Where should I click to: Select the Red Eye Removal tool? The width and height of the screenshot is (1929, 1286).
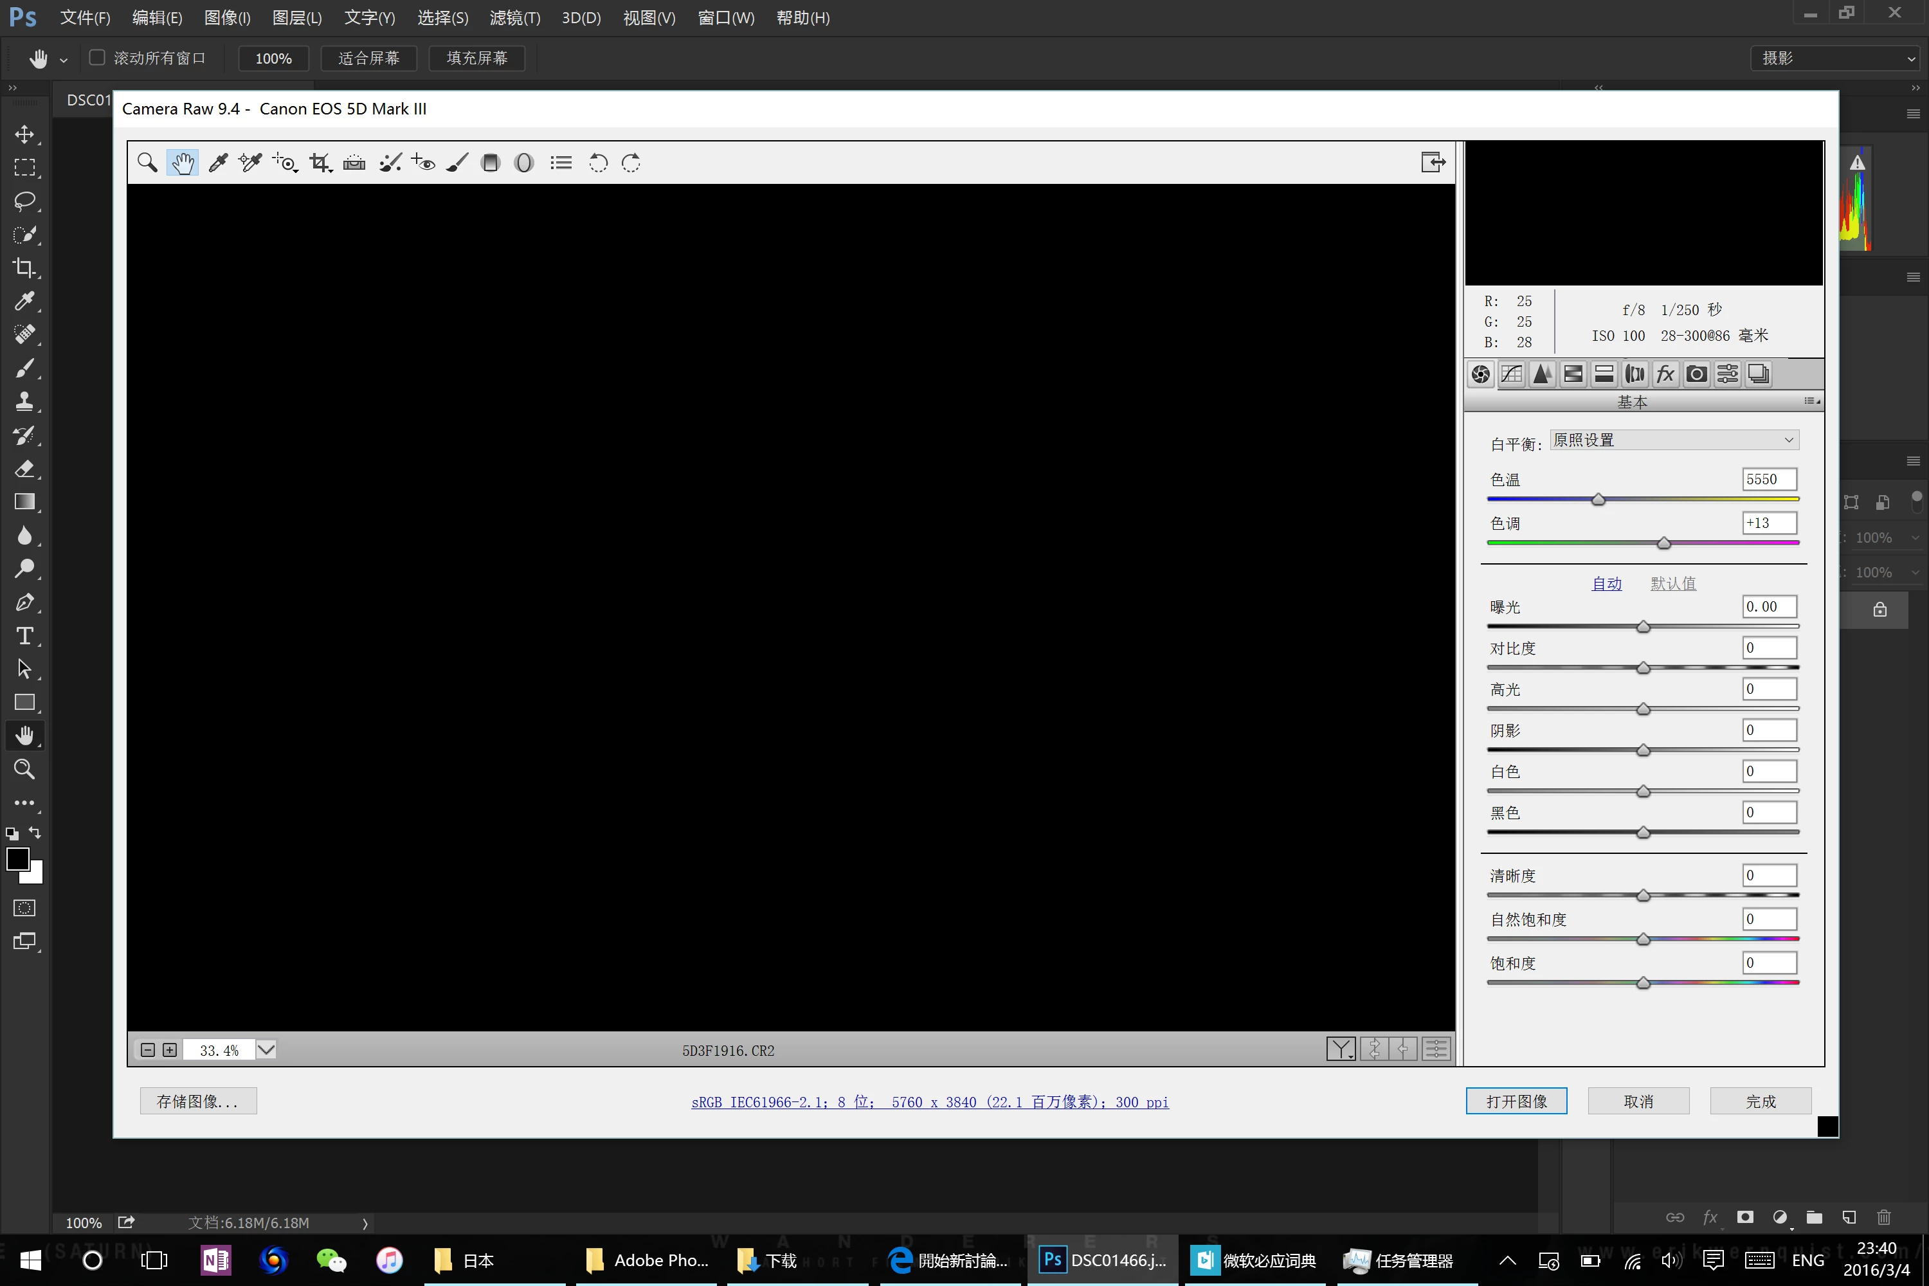pyautogui.click(x=423, y=163)
